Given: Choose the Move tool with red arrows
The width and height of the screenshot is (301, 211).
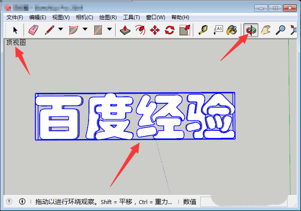Looking at the screenshot, I should (x=155, y=30).
